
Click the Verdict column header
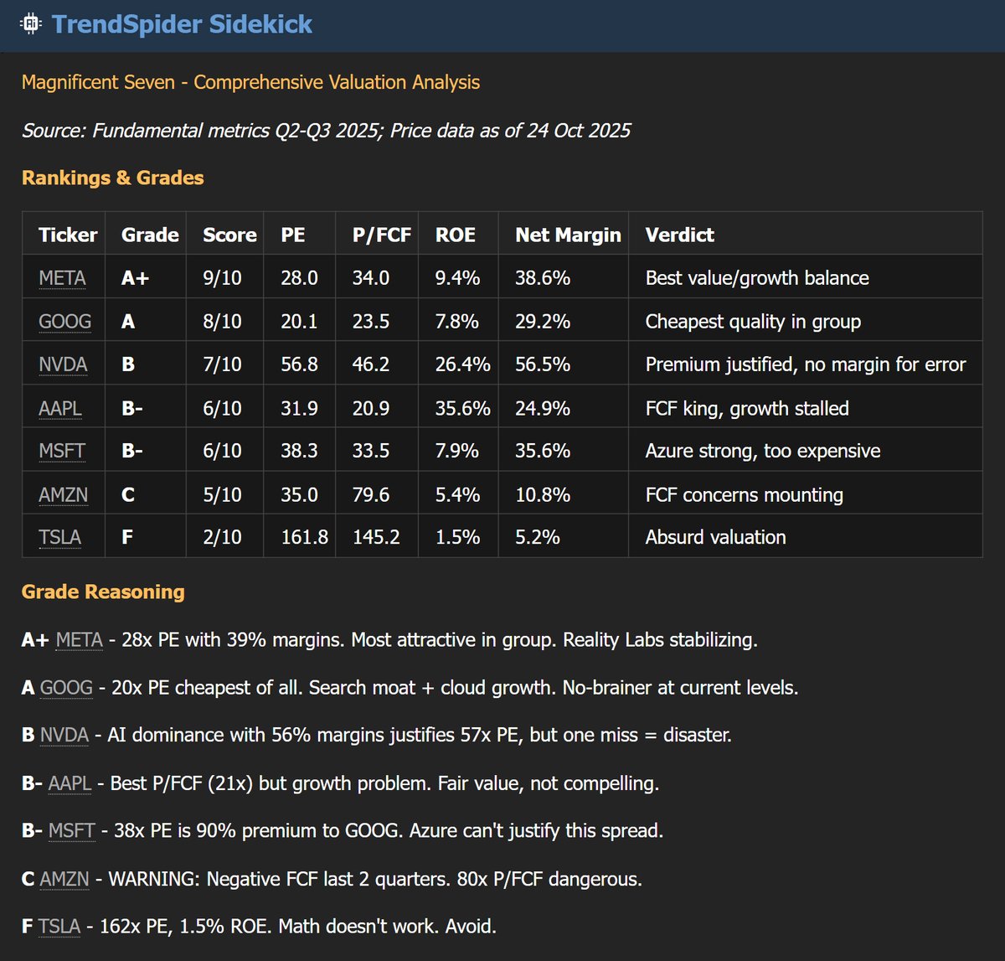point(679,235)
